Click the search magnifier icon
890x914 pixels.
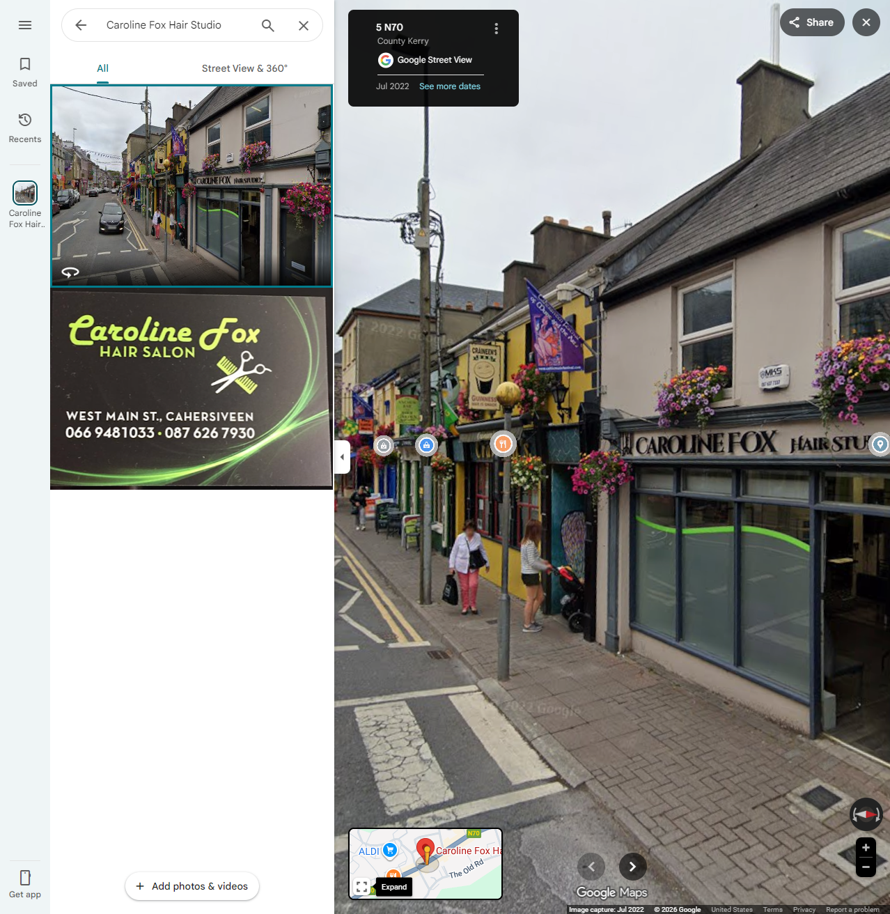coord(267,25)
